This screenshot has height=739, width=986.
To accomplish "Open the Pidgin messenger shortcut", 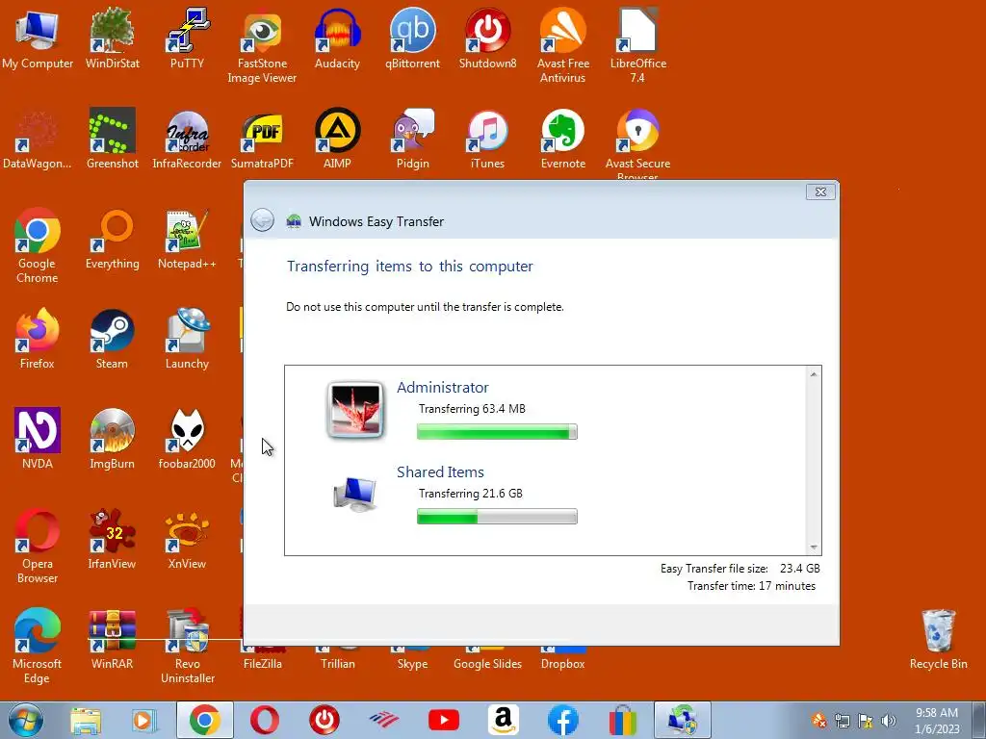I will [412, 139].
